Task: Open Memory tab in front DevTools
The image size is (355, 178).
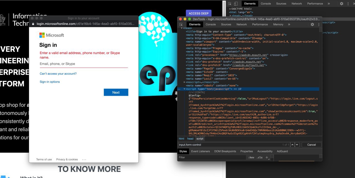Action: [x=278, y=24]
